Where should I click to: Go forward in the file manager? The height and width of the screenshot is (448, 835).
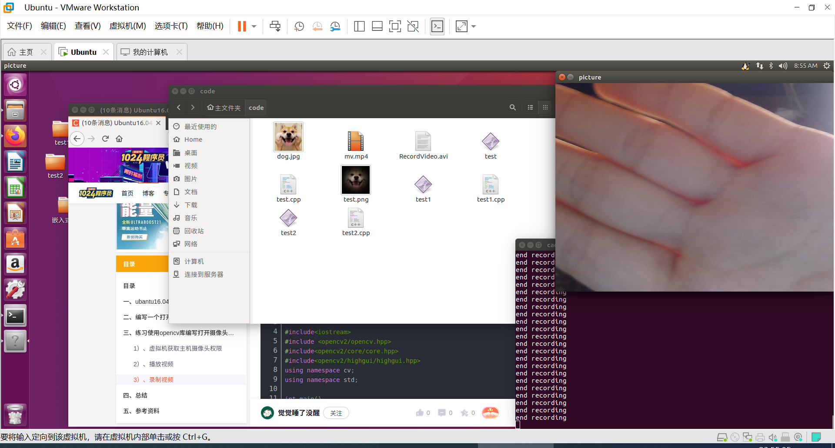[x=193, y=107]
